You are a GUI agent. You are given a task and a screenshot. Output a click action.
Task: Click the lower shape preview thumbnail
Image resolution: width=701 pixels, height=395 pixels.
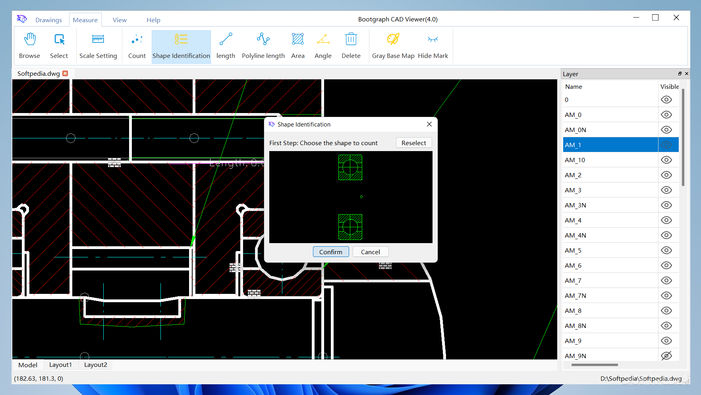point(350,227)
